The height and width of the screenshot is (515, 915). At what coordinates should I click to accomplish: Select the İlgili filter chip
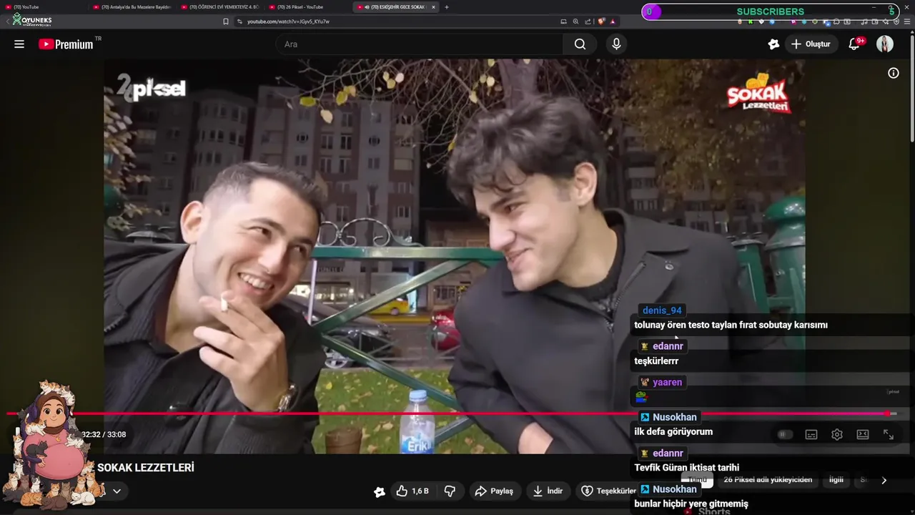[x=836, y=479]
